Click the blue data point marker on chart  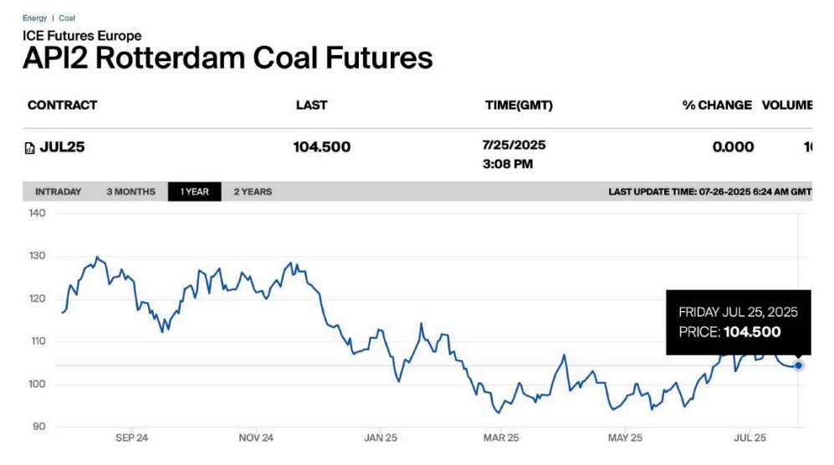[x=799, y=365]
